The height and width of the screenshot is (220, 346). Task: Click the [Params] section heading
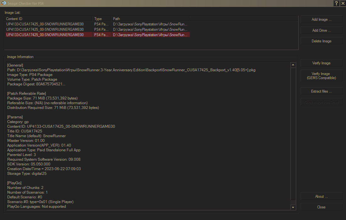(x=15, y=117)
